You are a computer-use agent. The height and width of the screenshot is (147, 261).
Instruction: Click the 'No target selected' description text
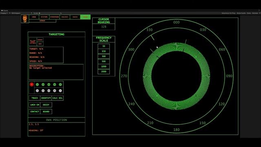point(41,68)
